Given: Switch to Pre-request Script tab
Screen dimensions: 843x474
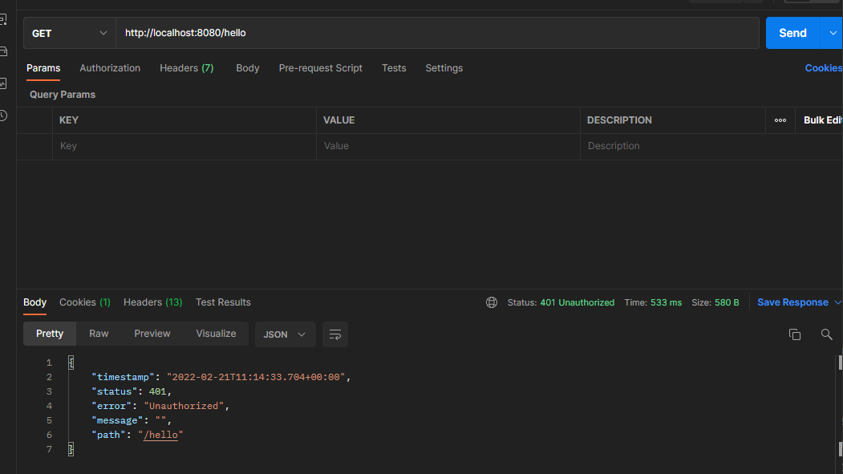Looking at the screenshot, I should [320, 68].
